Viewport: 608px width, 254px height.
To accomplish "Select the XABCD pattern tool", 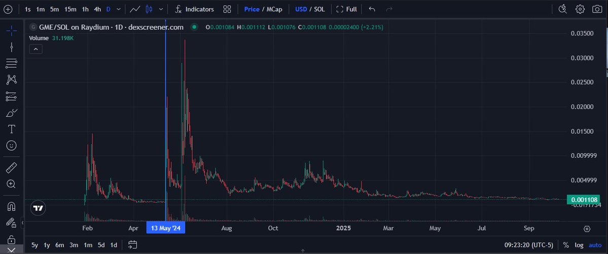I will coord(11,80).
